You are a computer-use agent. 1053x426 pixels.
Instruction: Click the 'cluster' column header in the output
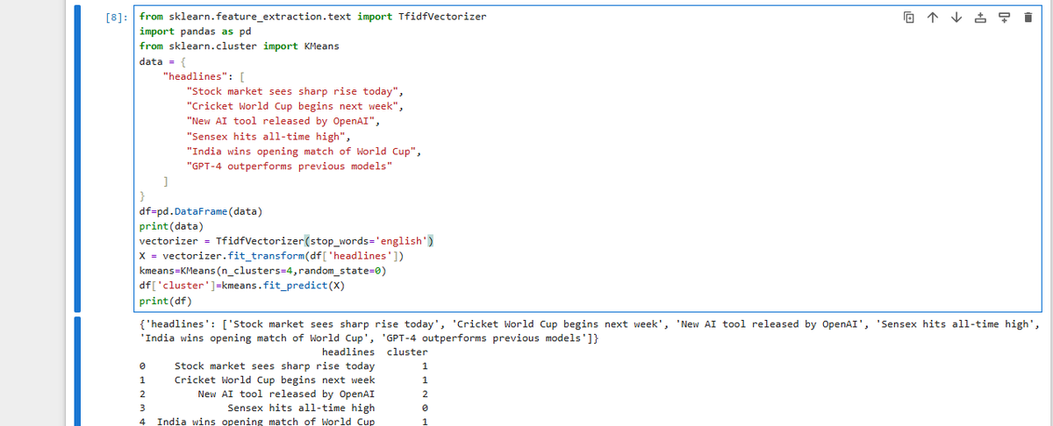coord(406,351)
